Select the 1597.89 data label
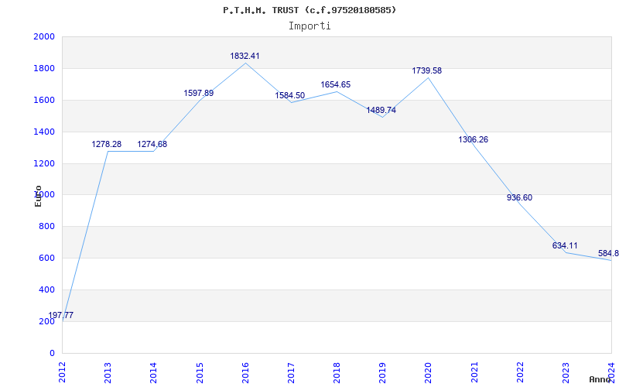This screenshot has width=619, height=387. point(198,93)
